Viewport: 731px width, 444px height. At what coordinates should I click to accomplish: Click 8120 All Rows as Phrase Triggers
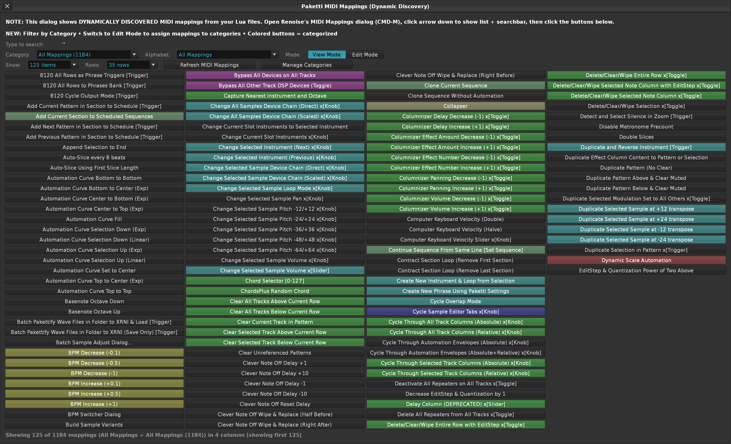click(x=94, y=75)
